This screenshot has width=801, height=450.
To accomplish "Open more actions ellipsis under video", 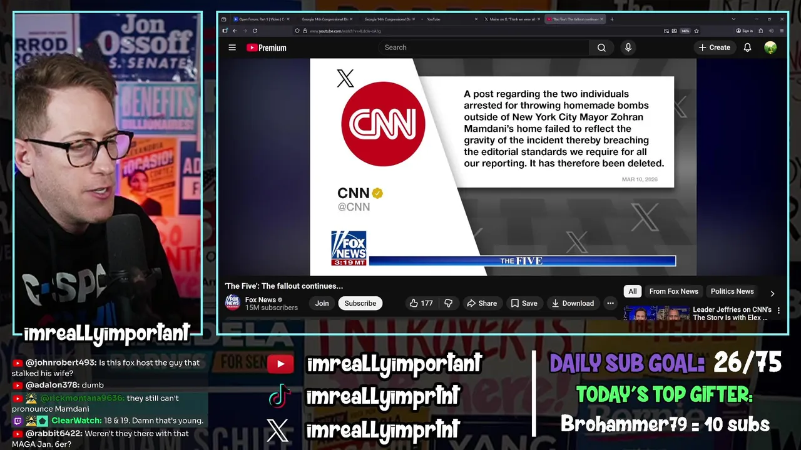I will pos(610,303).
